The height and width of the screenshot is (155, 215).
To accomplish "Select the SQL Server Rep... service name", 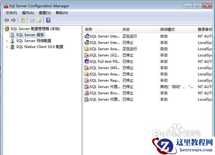I will tap(105, 80).
